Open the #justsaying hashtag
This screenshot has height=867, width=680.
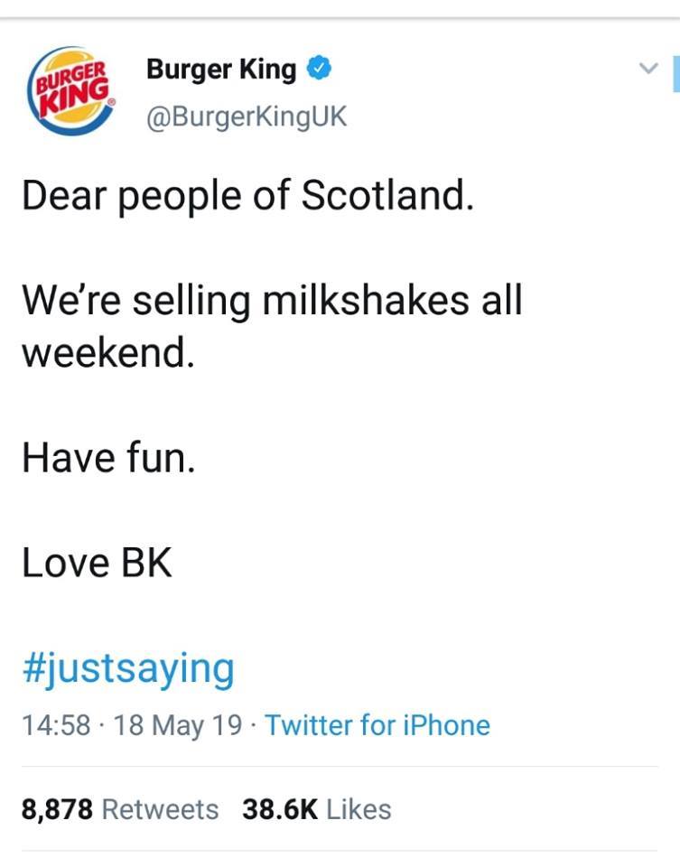pos(127,669)
